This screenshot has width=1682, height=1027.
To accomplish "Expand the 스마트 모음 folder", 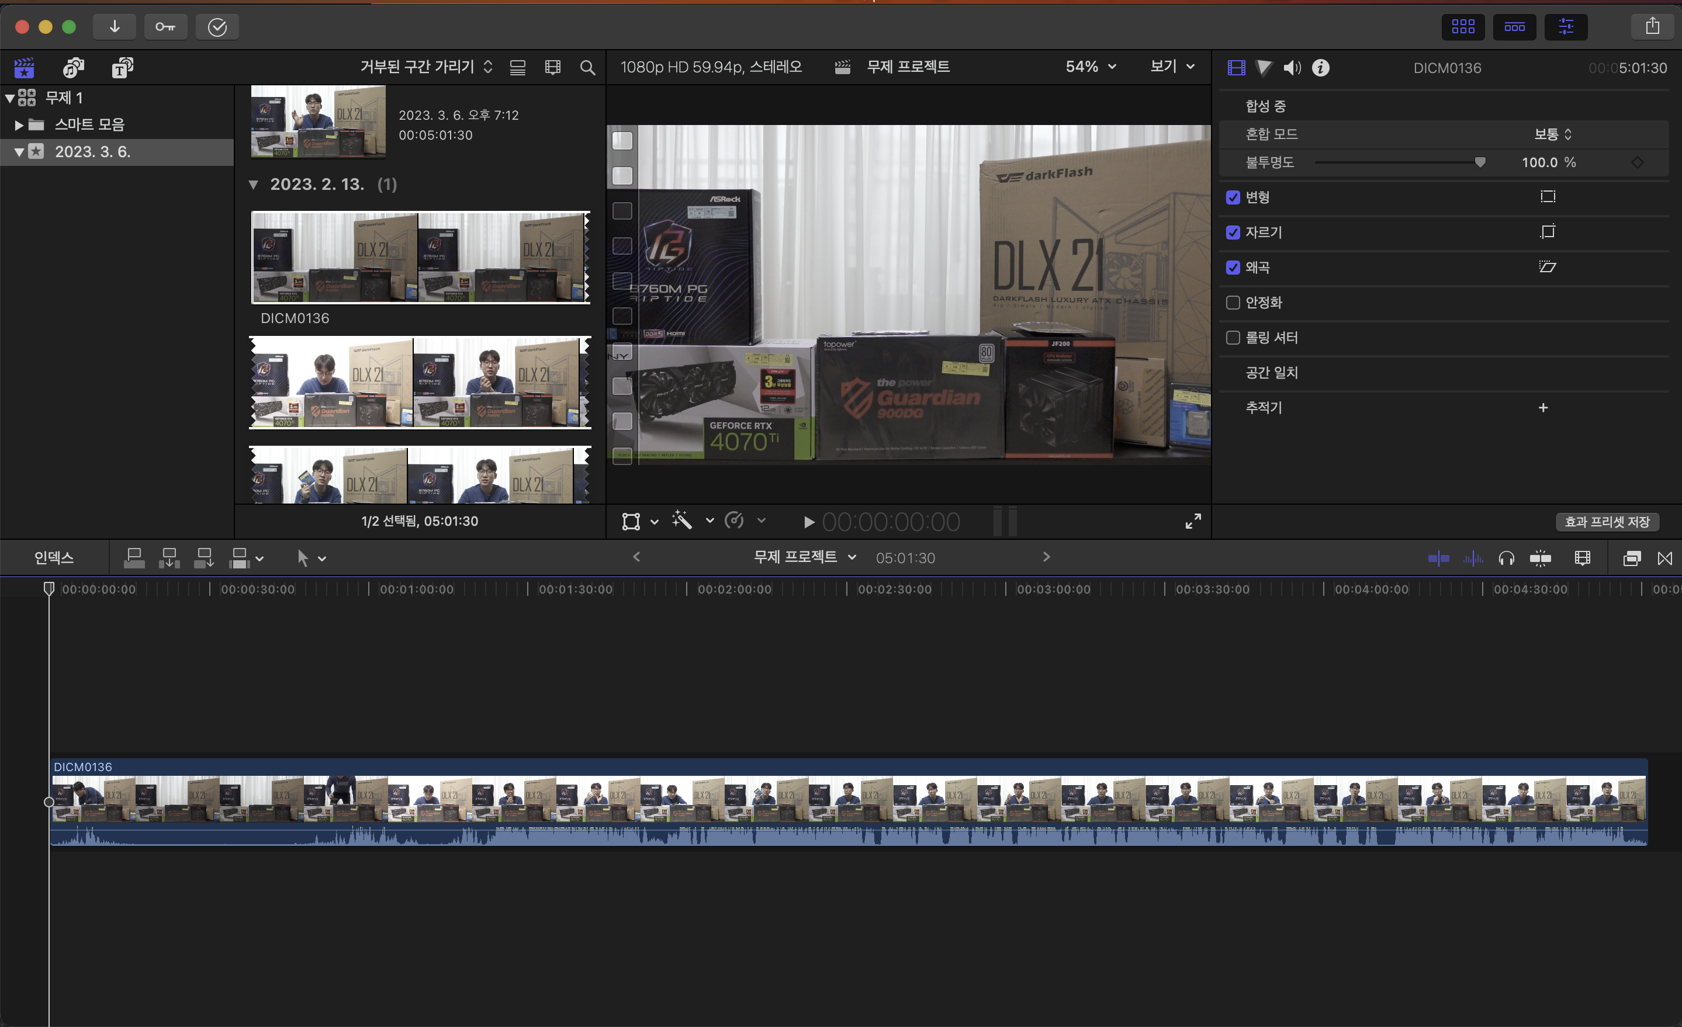I will coord(19,125).
